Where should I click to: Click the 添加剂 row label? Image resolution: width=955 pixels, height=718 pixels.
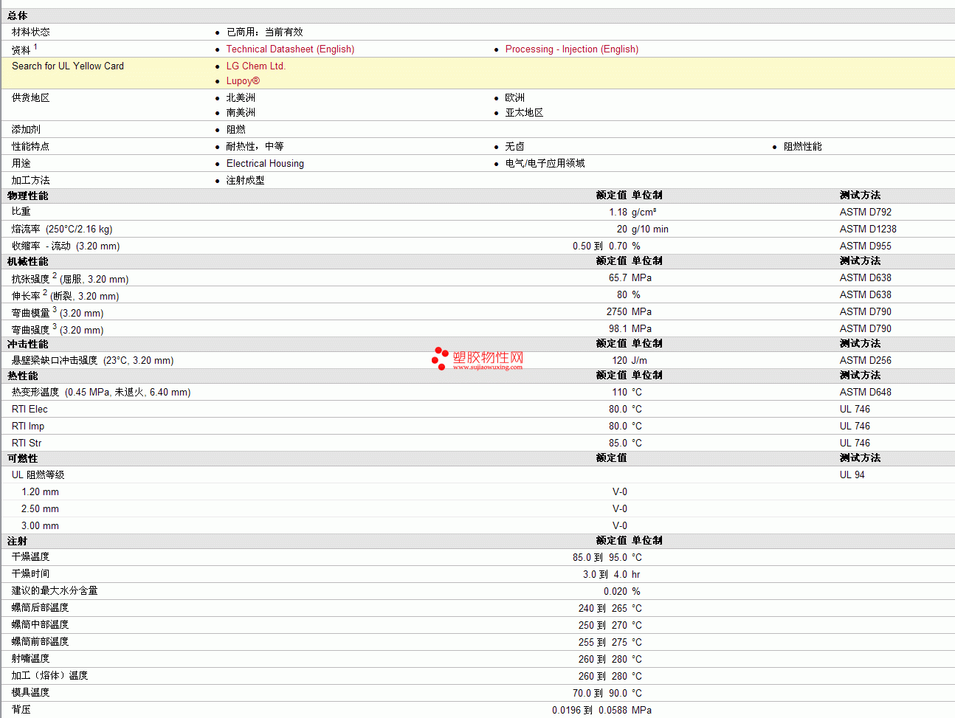tap(26, 130)
